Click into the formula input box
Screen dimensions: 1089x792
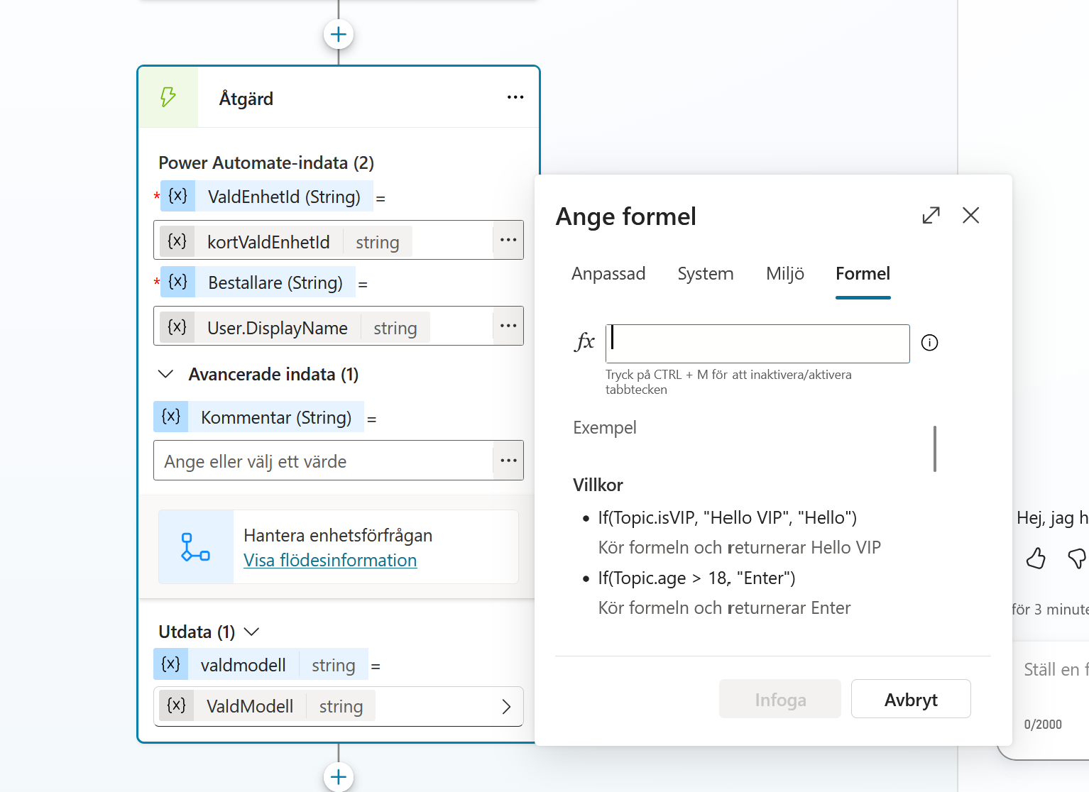coord(757,343)
